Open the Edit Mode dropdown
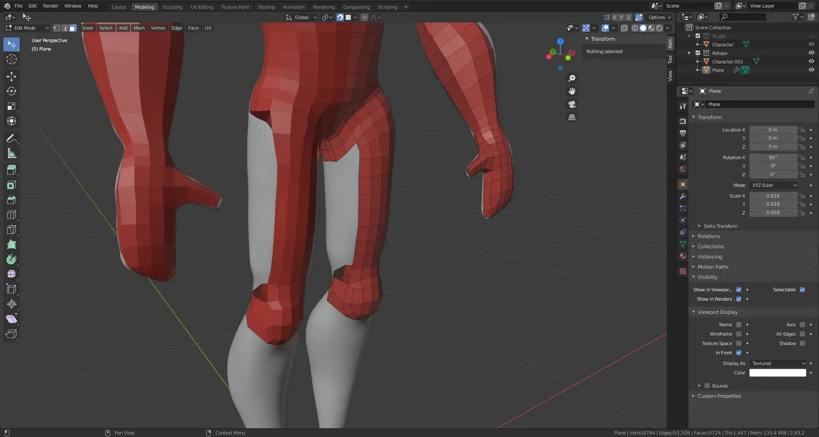Screen dimensions: 819x437 [27, 28]
